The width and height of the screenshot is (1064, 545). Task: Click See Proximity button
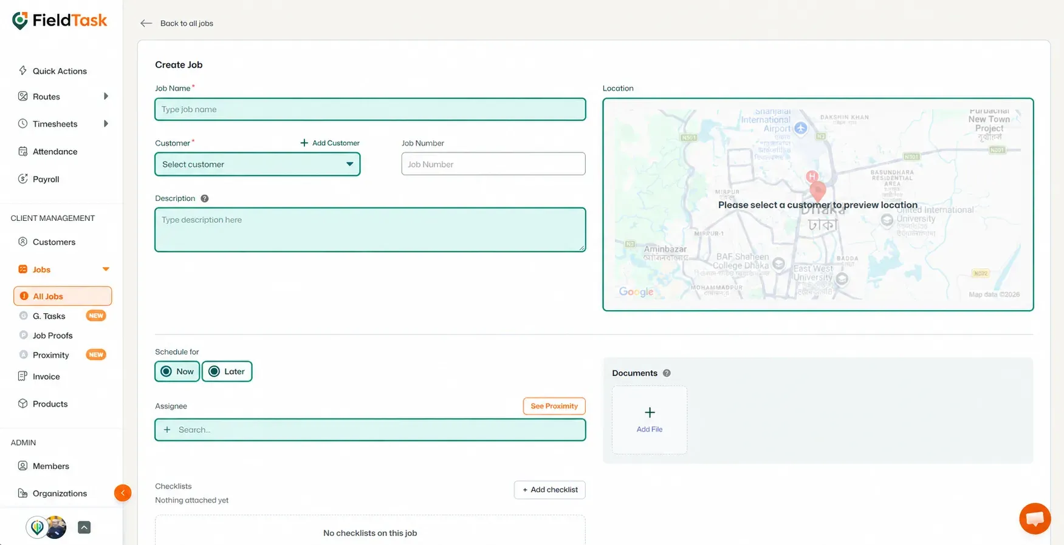tap(554, 406)
